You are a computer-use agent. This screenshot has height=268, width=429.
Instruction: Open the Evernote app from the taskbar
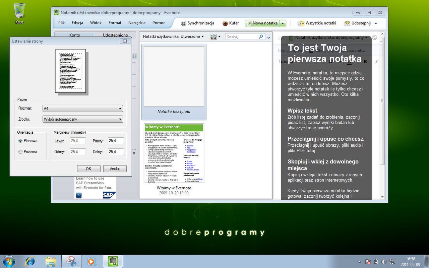coord(112,261)
